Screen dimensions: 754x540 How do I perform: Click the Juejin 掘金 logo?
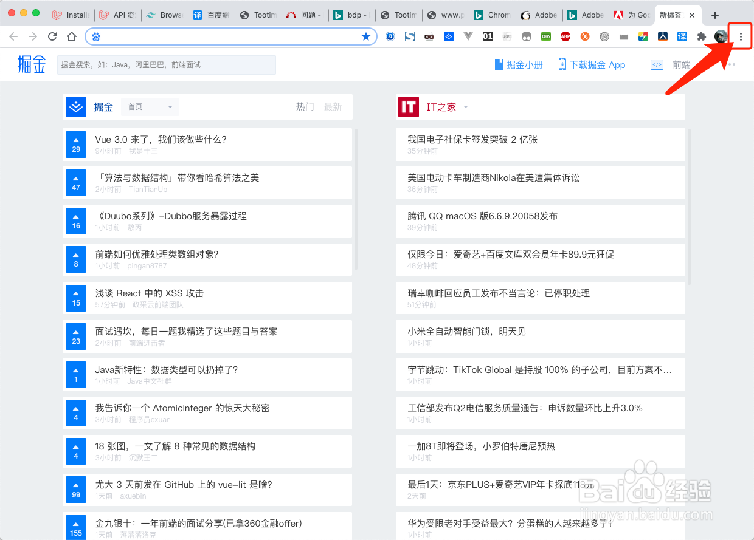tap(32, 64)
